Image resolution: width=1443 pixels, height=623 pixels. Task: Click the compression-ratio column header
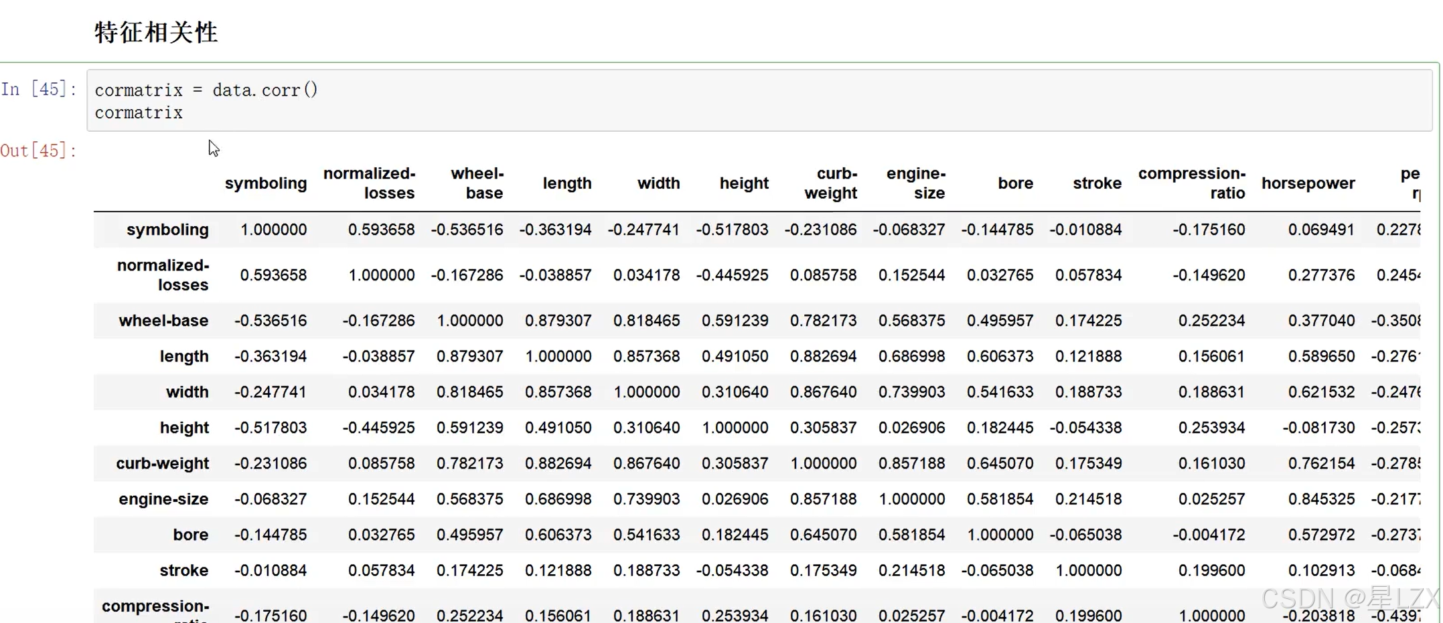(x=1192, y=183)
